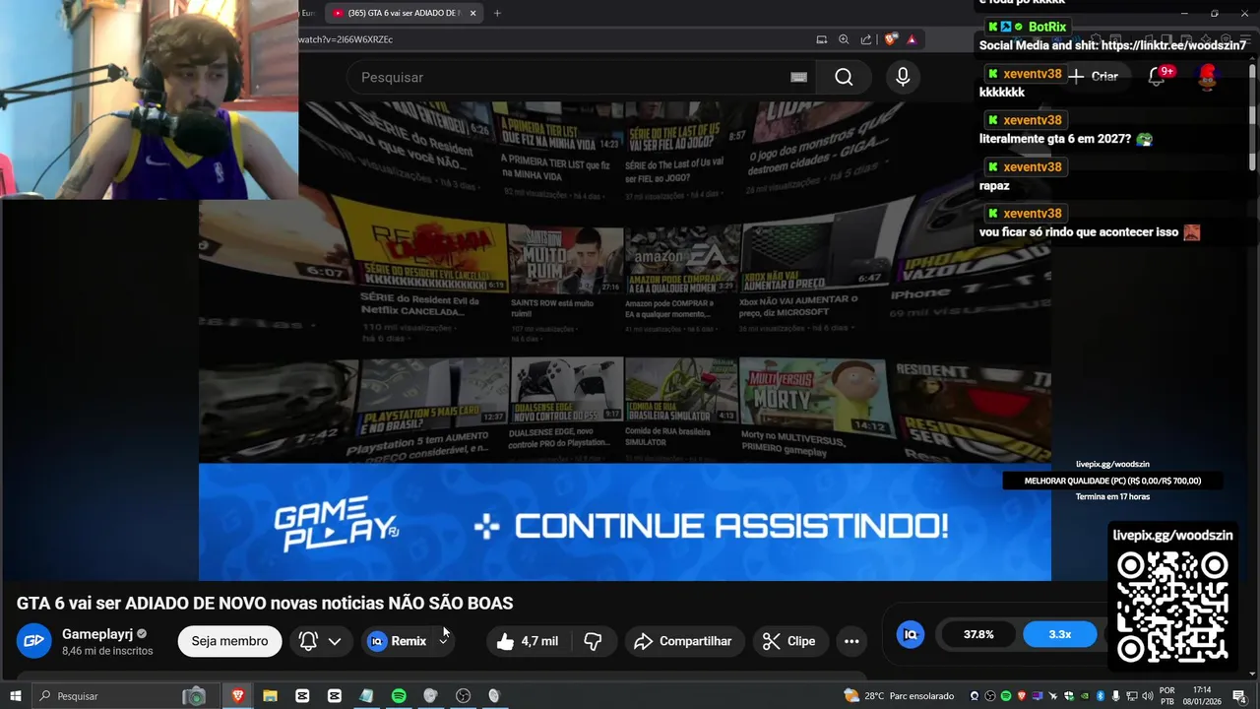Open YouTube notifications bell with 9+ badge
The width and height of the screenshot is (1260, 709).
point(1157,76)
